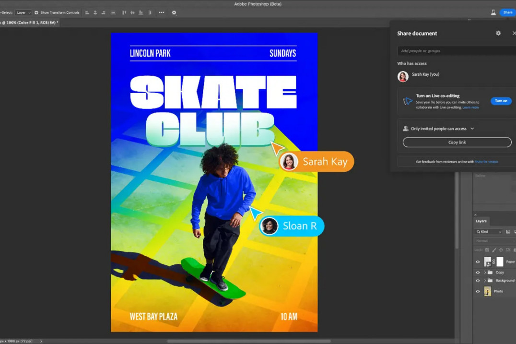This screenshot has height=344, width=516.
Task: Distribute vertically icon in options bar
Action: [113, 12]
